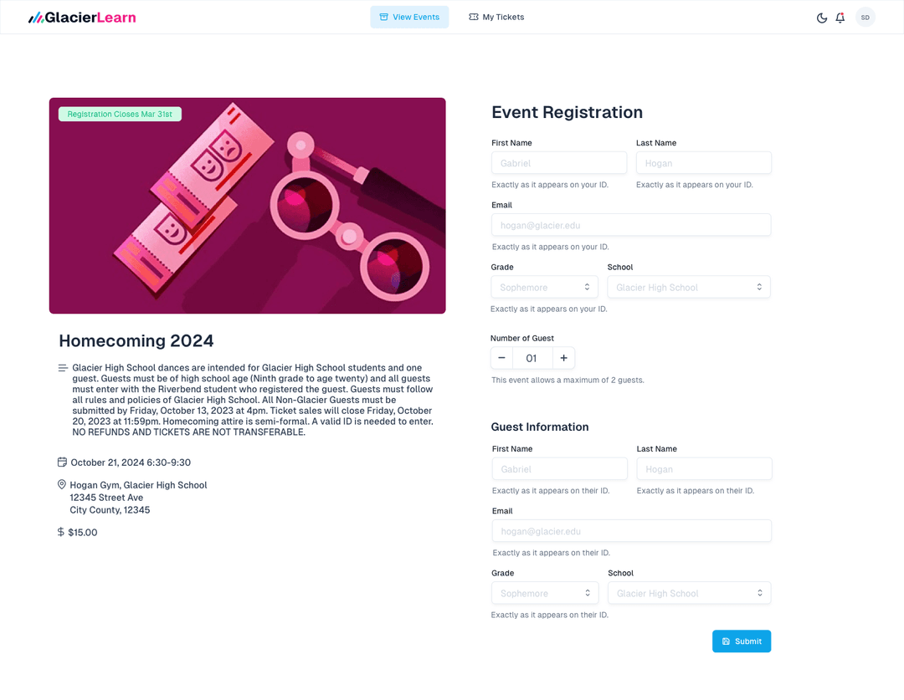904x700 pixels.
Task: Toggle dark mode moon icon
Action: (x=822, y=18)
